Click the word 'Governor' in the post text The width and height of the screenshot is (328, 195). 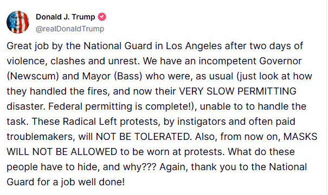(x=280, y=61)
